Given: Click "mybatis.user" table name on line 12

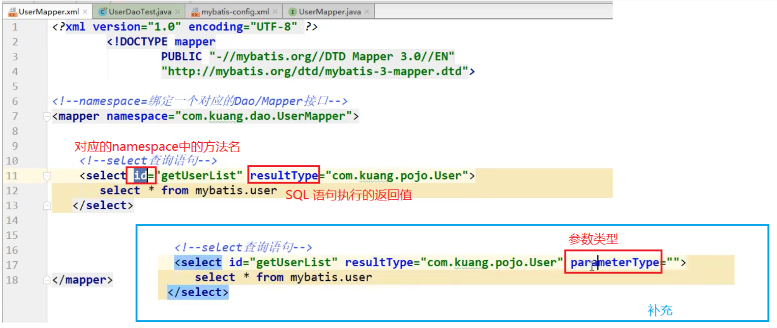Looking at the screenshot, I should pos(236,191).
